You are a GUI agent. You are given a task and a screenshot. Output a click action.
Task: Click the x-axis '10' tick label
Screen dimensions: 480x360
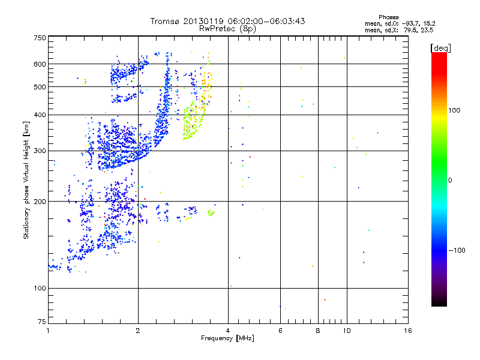tap(347, 331)
